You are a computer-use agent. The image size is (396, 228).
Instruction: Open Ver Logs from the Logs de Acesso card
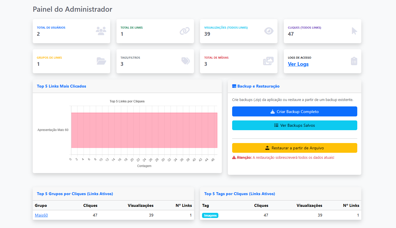[x=298, y=64]
